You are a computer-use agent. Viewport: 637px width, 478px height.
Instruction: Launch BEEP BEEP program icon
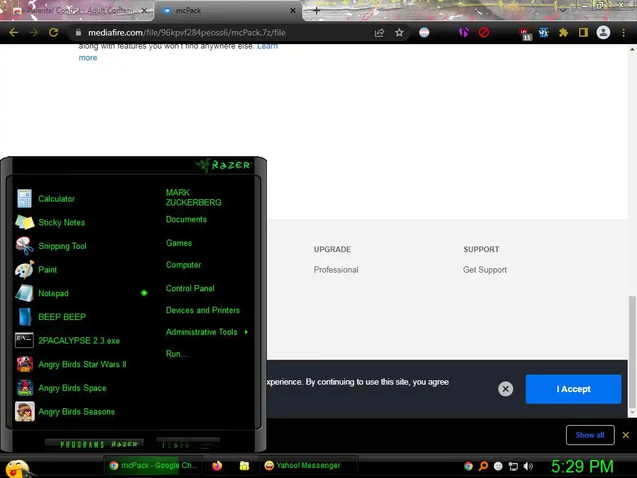coord(25,317)
